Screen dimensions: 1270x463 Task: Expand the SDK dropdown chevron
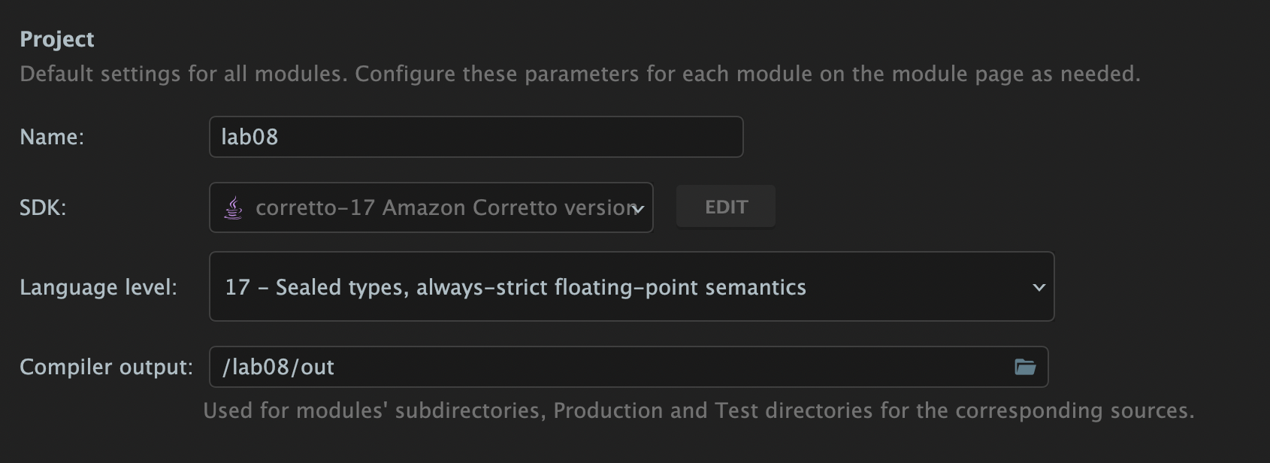[638, 209]
